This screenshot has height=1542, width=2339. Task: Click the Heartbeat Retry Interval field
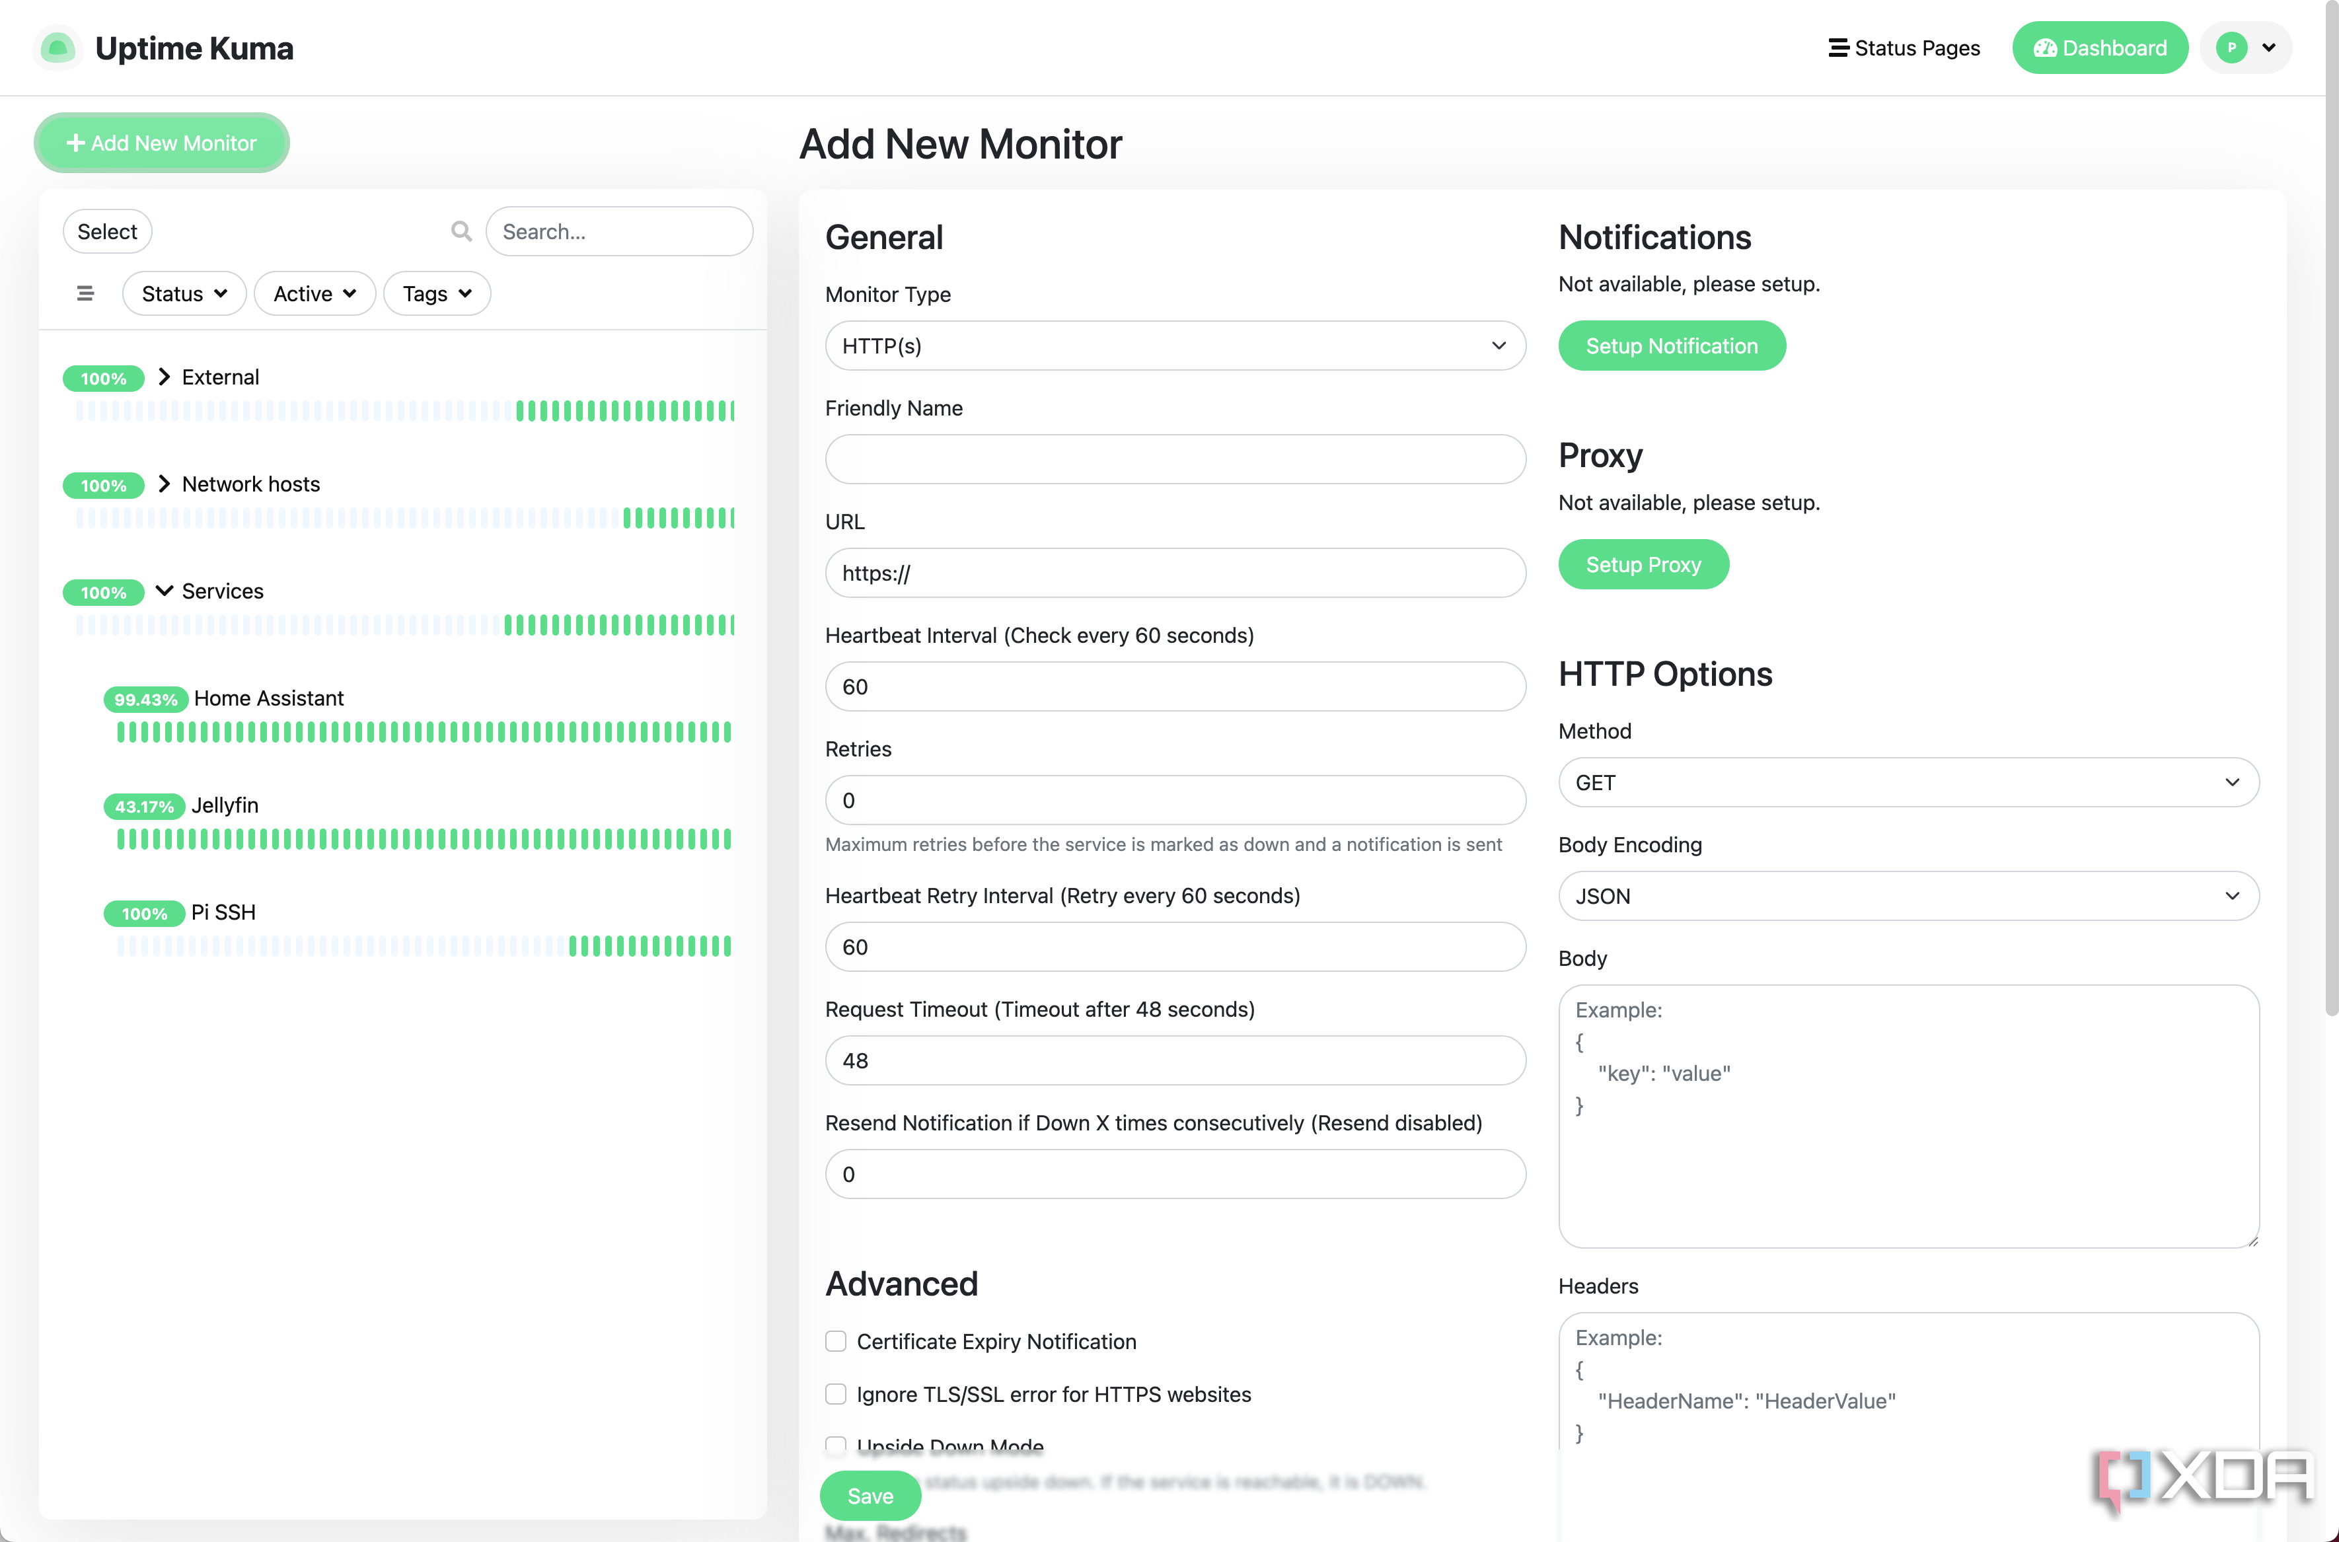(1174, 946)
